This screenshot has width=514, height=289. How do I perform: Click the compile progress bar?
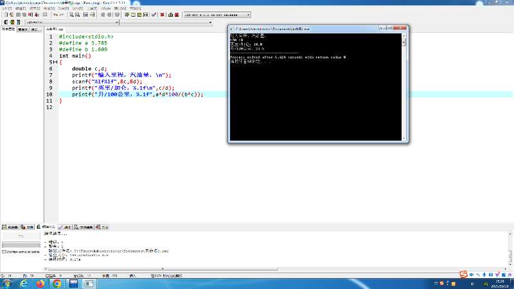21,245
